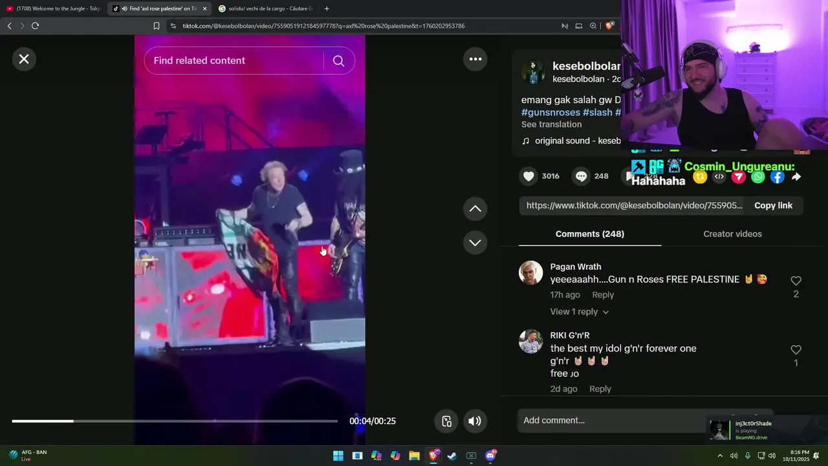Click Copy link button
This screenshot has width=828, height=466.
point(773,206)
